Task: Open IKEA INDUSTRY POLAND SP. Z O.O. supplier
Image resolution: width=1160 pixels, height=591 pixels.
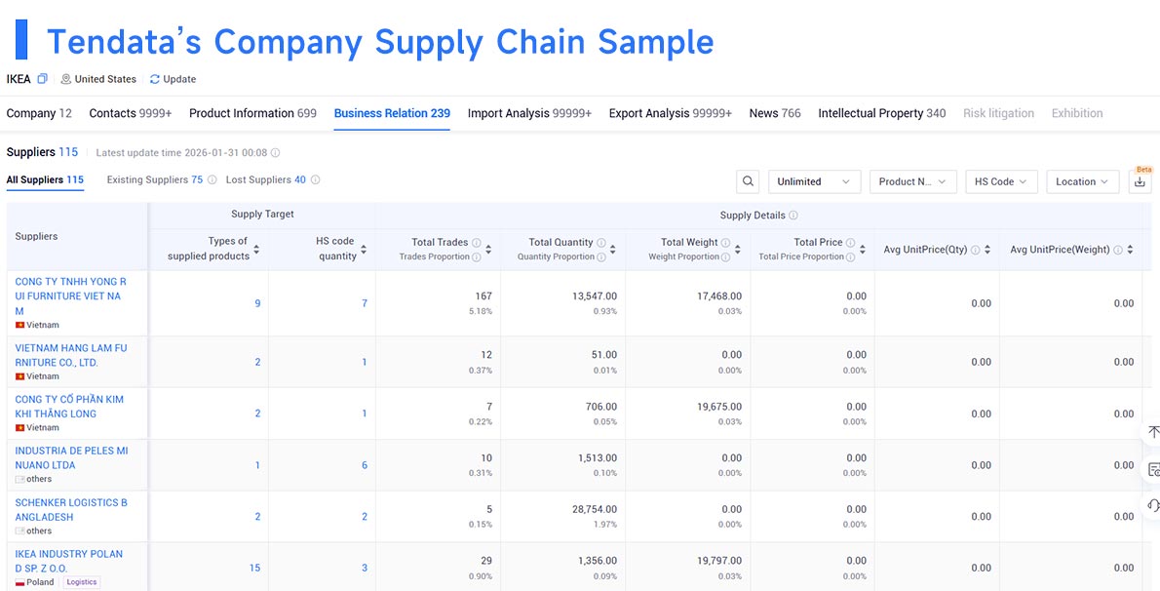Action: [69, 561]
